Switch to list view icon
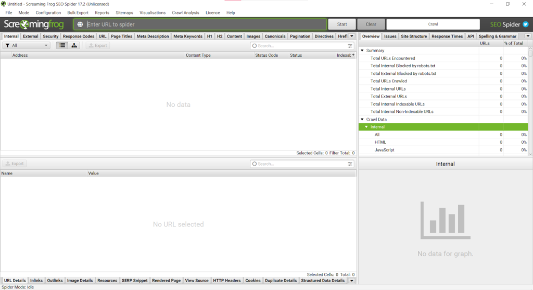Viewport: 533px width, 290px height. click(62, 45)
